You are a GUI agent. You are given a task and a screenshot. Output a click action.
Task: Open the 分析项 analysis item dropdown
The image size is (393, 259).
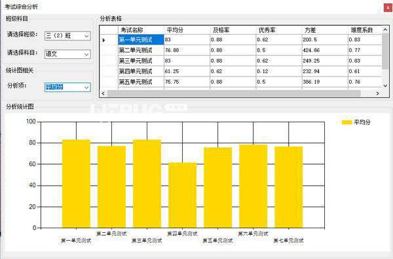click(67, 87)
